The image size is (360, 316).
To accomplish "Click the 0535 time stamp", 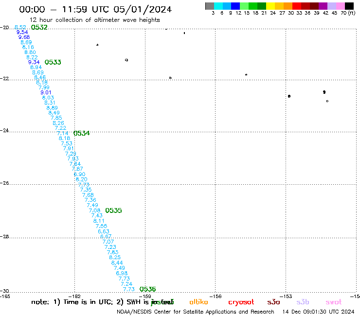I will [113, 211].
